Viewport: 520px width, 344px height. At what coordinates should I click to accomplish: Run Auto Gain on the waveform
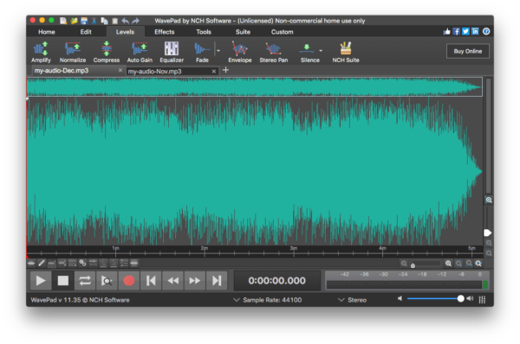(140, 52)
